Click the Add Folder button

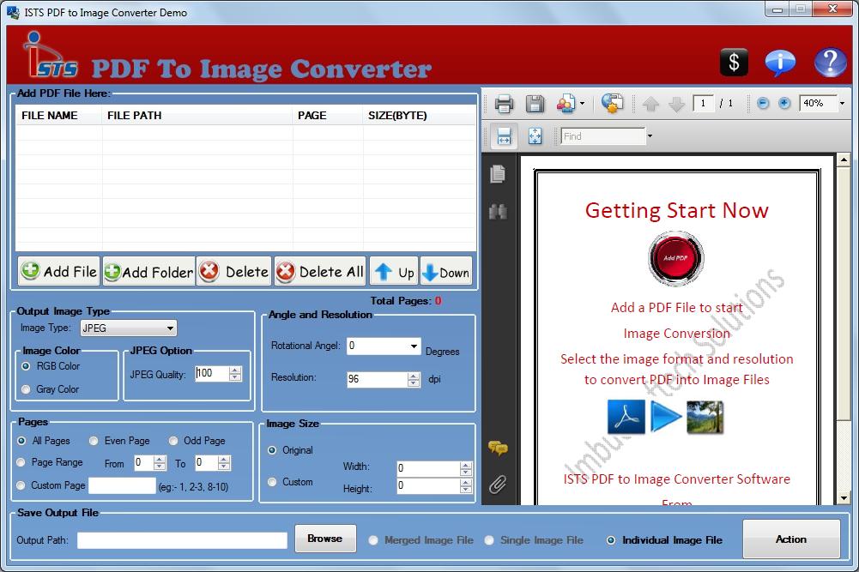click(x=148, y=271)
